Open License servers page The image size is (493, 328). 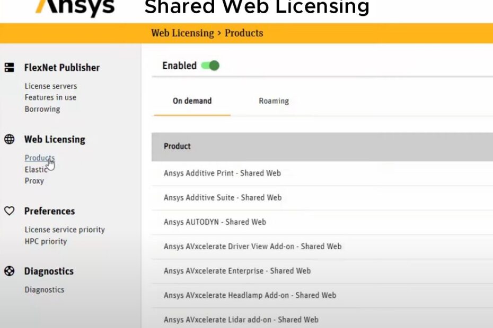pos(51,86)
